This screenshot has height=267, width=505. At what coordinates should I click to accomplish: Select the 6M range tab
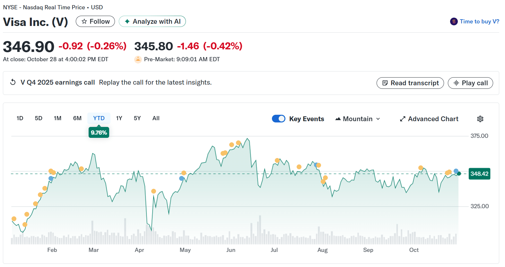click(77, 118)
